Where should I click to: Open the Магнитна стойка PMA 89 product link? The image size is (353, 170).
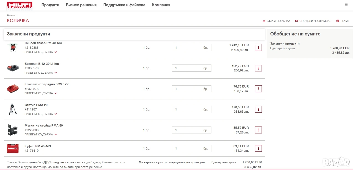44,125
